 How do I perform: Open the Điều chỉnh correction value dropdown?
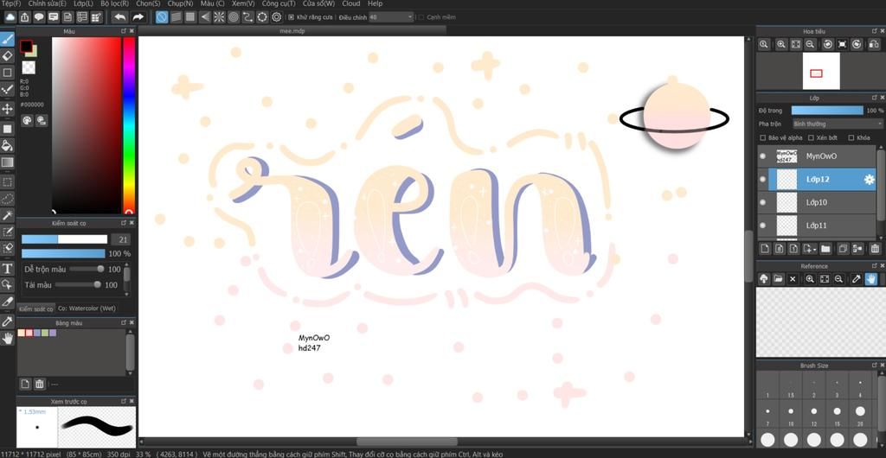pyautogui.click(x=391, y=17)
